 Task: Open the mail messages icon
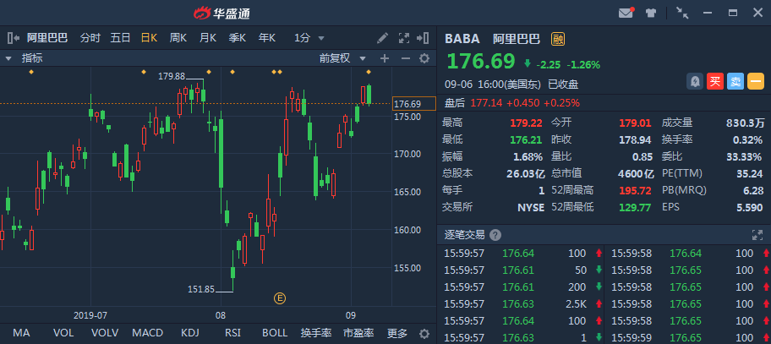click(626, 13)
